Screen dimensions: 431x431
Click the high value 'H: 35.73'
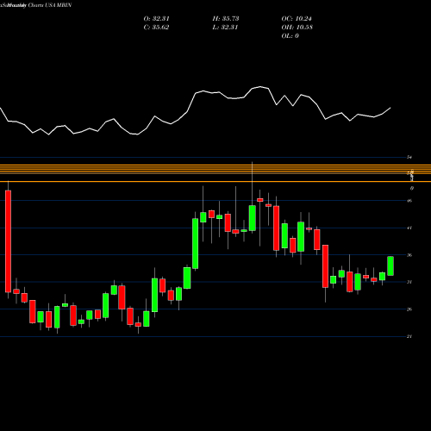click(x=226, y=19)
